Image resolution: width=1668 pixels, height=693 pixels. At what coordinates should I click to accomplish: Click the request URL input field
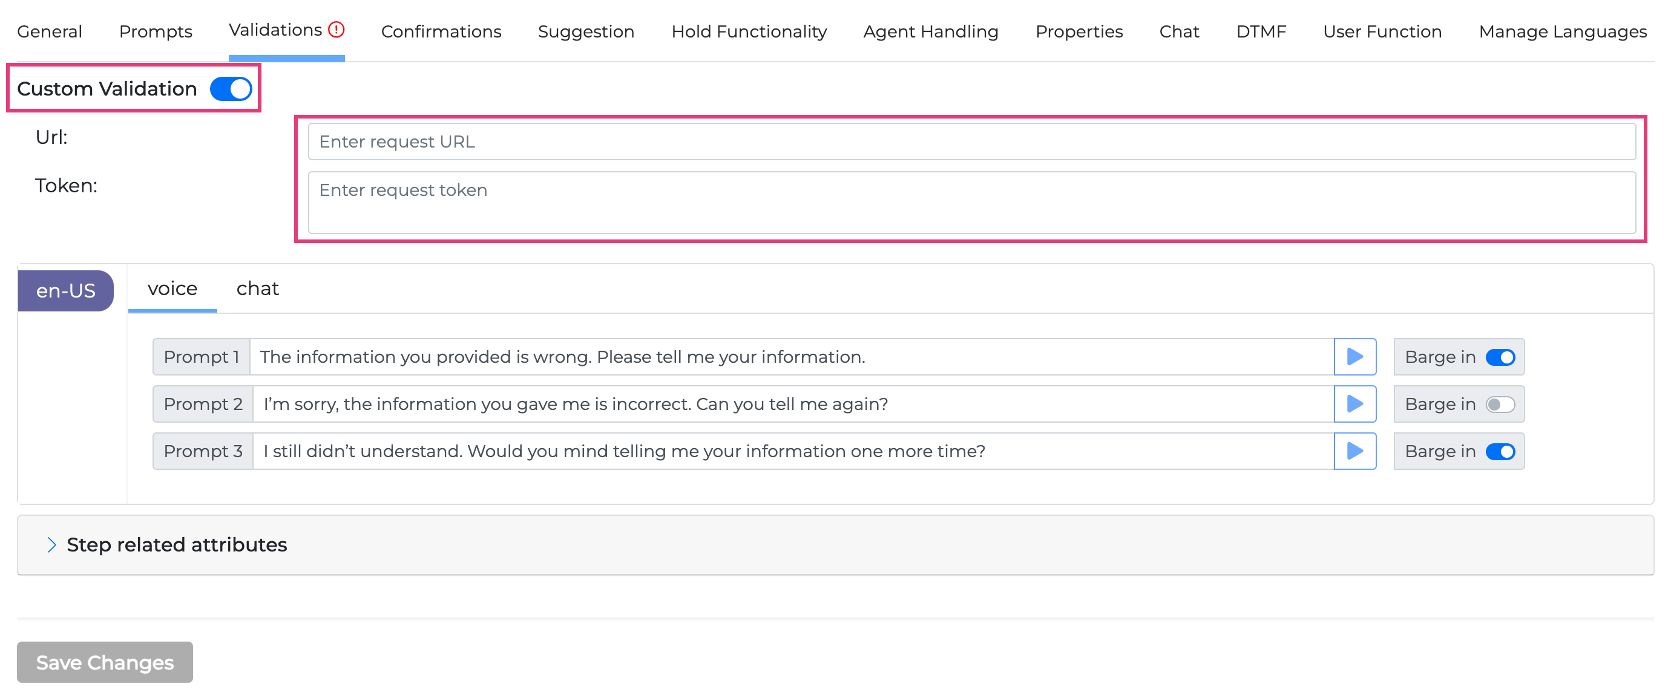tap(971, 142)
